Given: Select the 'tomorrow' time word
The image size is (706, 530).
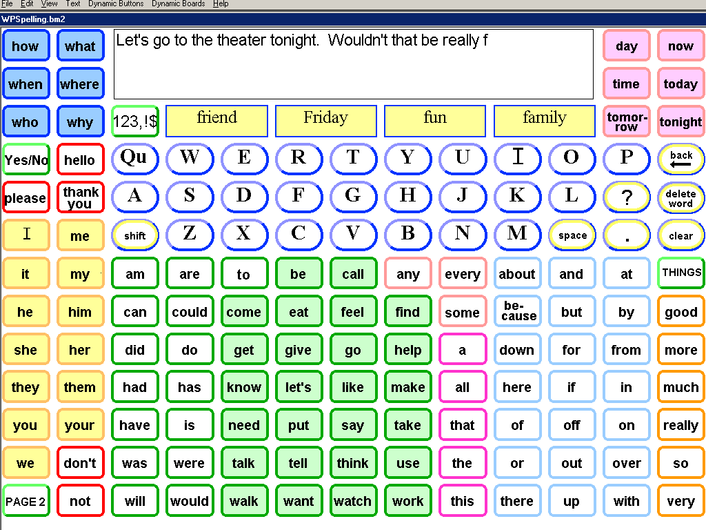Looking at the screenshot, I should 626,121.
